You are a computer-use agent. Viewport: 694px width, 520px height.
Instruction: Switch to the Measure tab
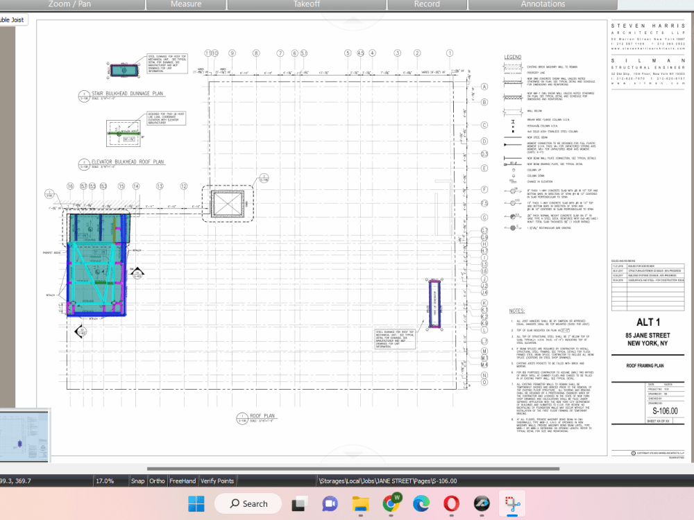pyautogui.click(x=186, y=4)
